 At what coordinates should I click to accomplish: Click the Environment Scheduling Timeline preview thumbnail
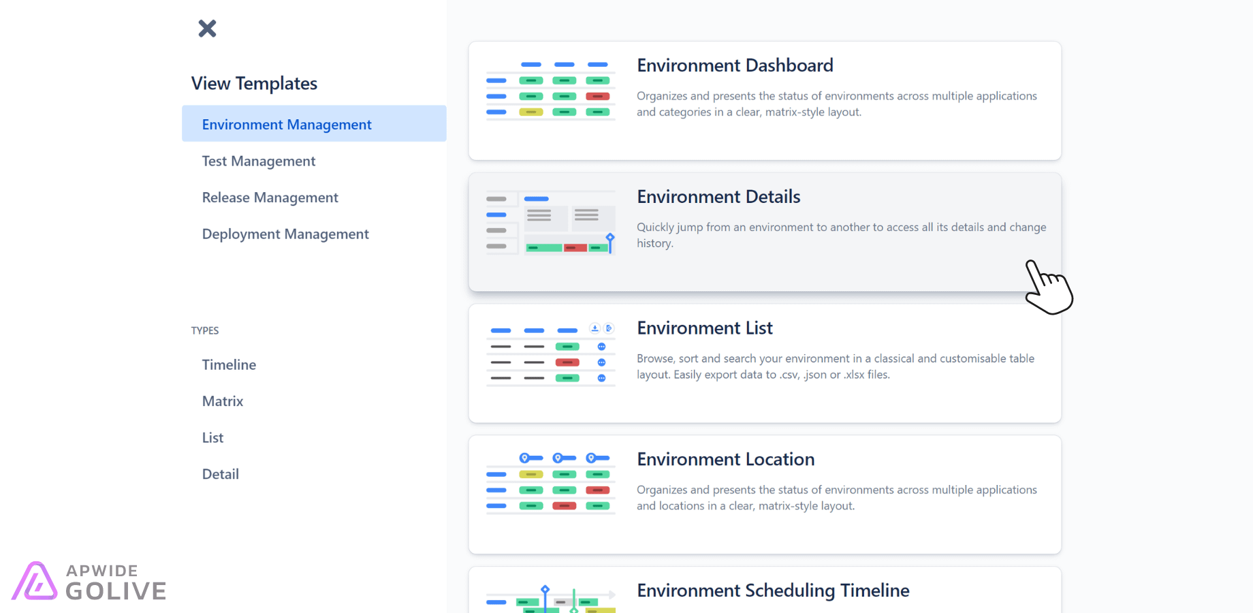(550, 599)
